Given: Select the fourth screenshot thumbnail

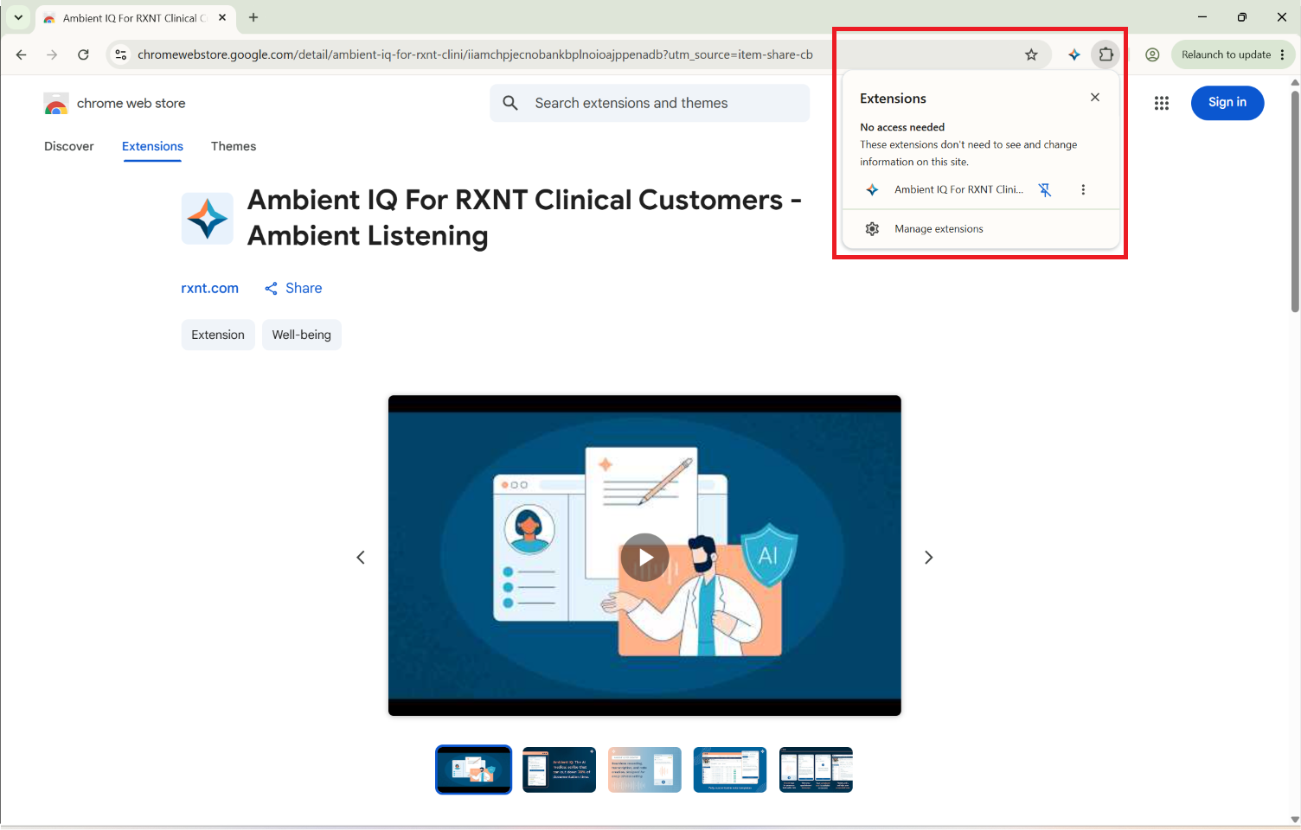Looking at the screenshot, I should pos(730,769).
